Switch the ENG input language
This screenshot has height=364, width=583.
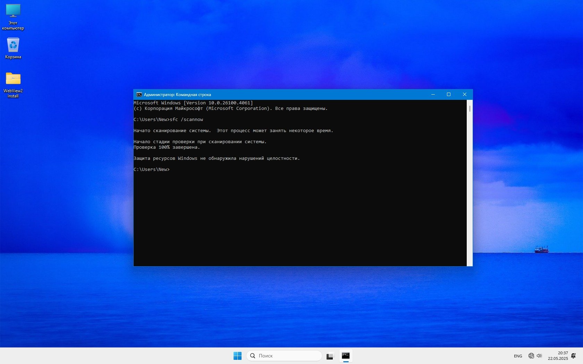pos(518,356)
